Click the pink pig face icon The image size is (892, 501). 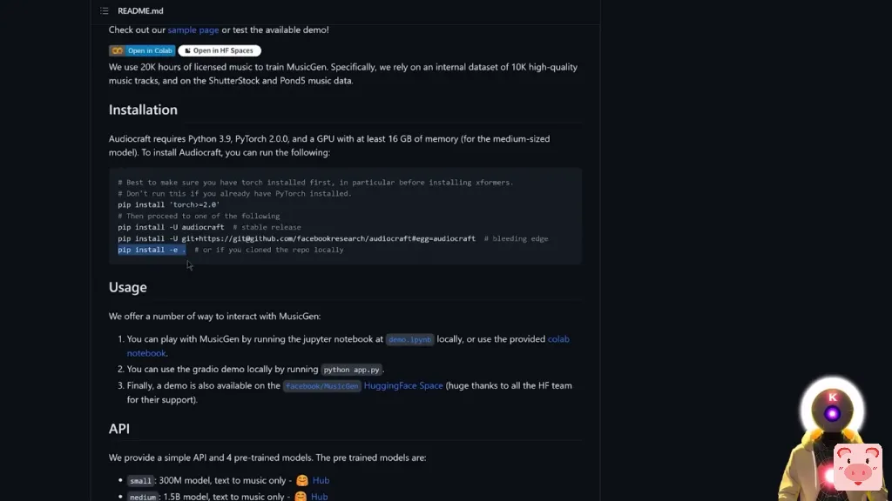(857, 466)
